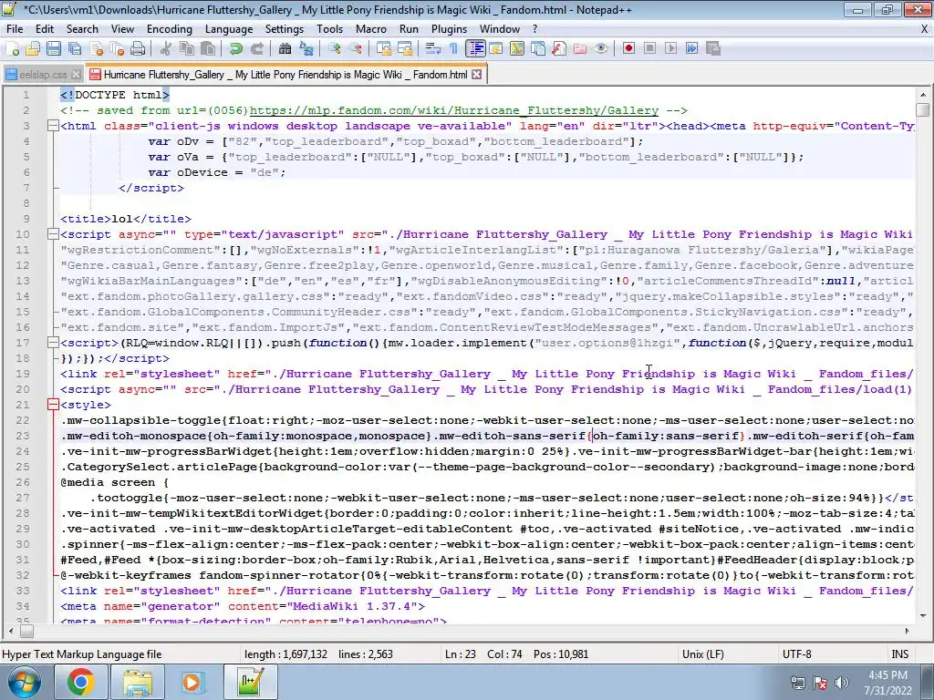
Task: Click horizontal scrollbar right arrow
Action: 908,631
